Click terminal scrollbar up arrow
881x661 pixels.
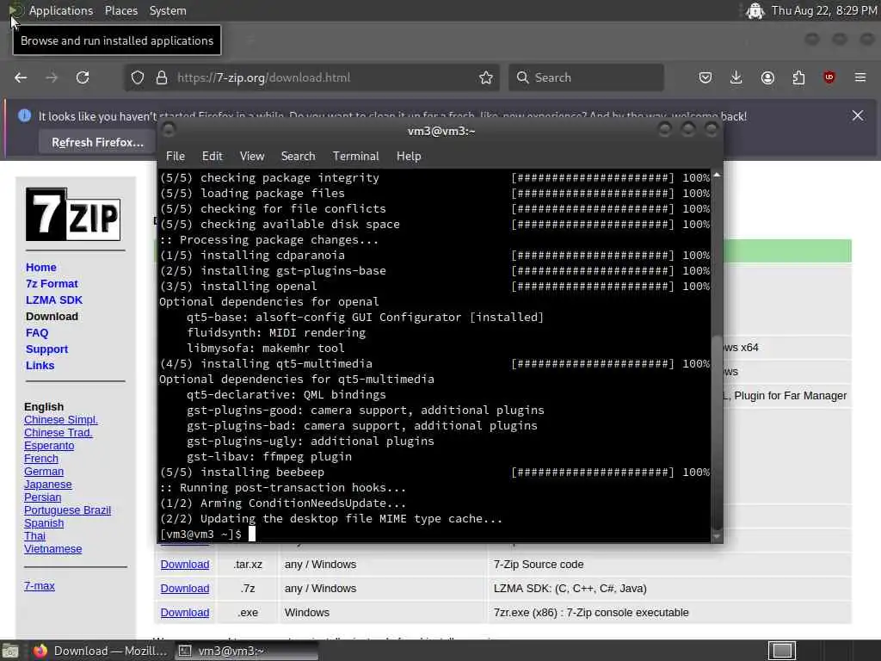point(717,175)
